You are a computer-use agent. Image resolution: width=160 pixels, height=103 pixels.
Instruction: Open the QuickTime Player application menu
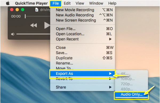[x=31, y=3]
